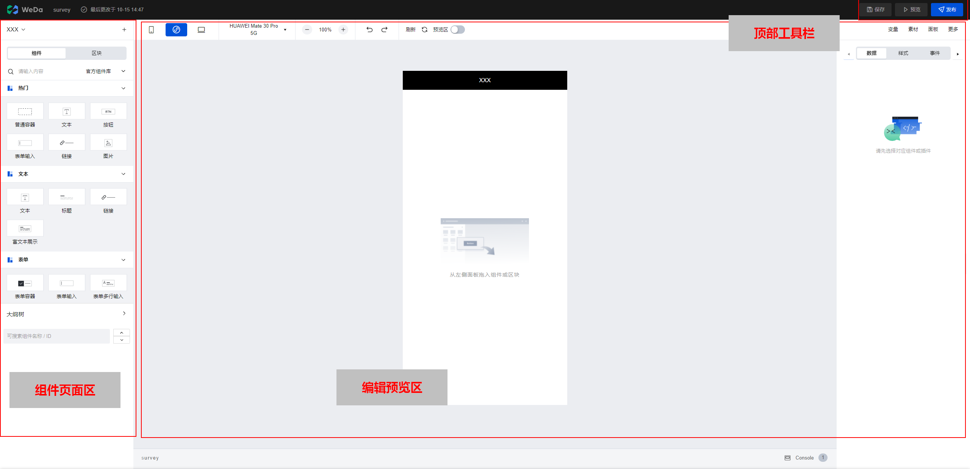The image size is (970, 469).
Task: Click the refresh icon next to 刷新
Action: tap(424, 30)
